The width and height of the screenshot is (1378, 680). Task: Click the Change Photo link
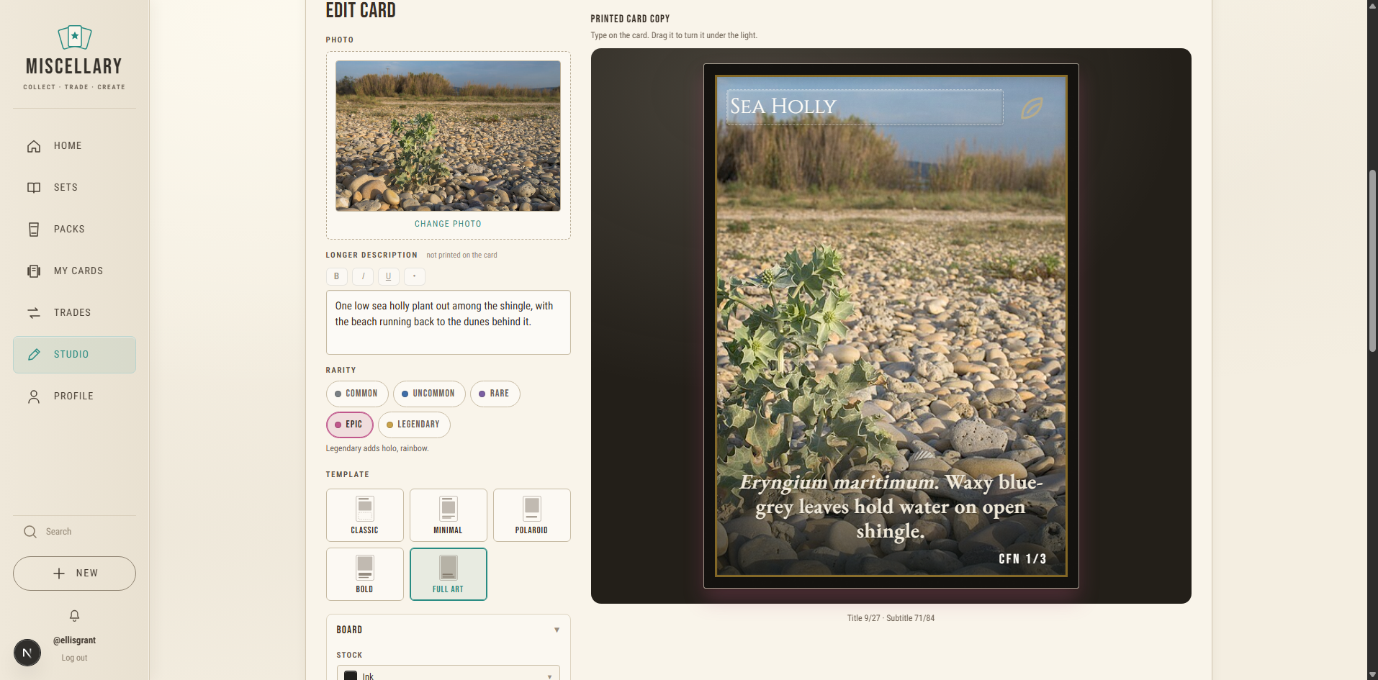(448, 225)
